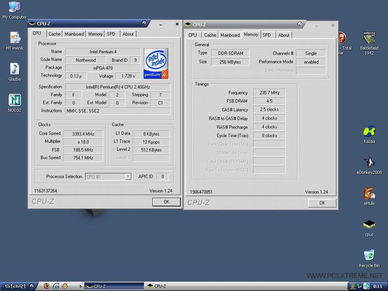The width and height of the screenshot is (388, 291).
Task: Click the Code Name value Northwood
Action: [x=86, y=60]
